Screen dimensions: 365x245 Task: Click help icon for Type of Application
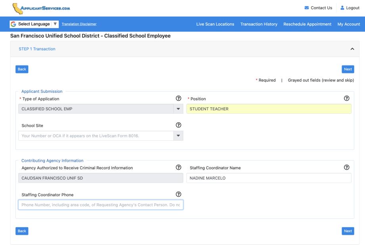pyautogui.click(x=179, y=98)
